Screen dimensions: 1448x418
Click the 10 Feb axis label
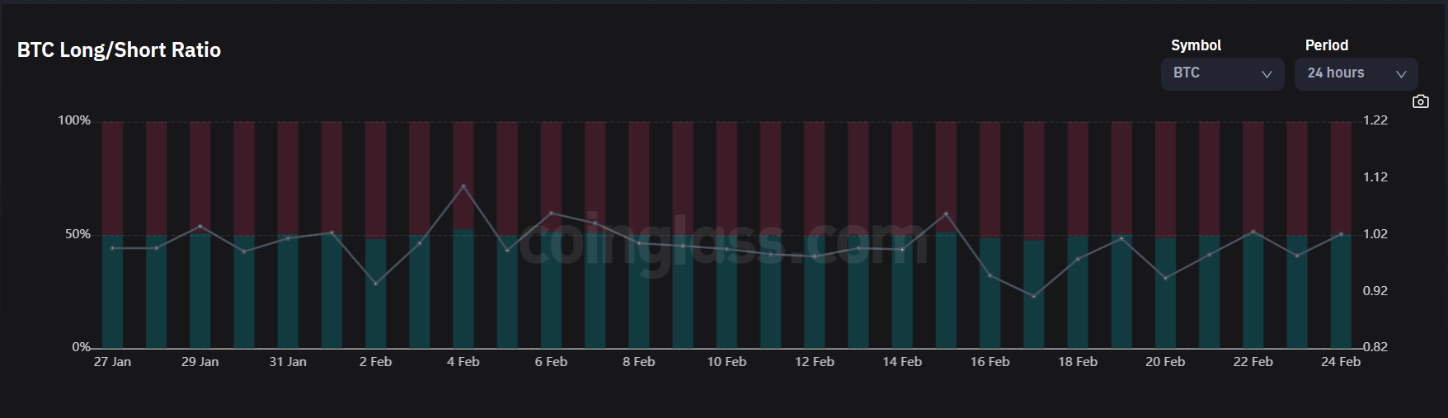coord(726,362)
